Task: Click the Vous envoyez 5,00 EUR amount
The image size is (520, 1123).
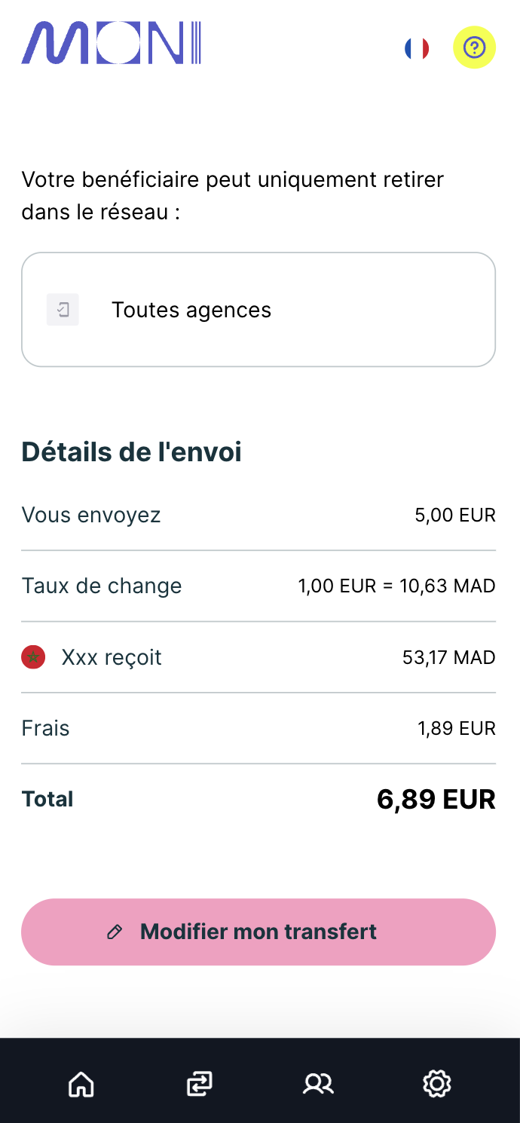Action: [x=455, y=516]
